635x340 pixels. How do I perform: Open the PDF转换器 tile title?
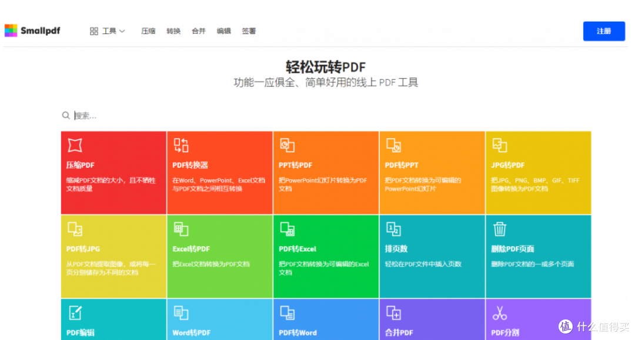pos(190,165)
